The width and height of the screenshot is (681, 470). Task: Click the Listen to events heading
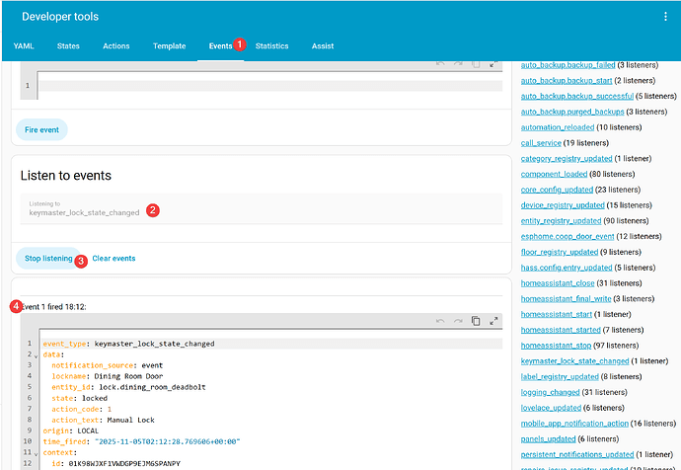pos(66,176)
